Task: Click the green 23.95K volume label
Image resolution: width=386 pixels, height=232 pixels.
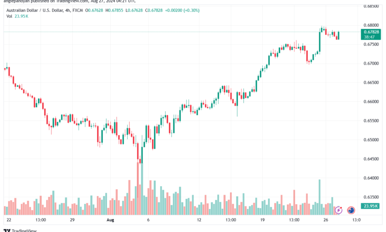Action: coord(371,206)
